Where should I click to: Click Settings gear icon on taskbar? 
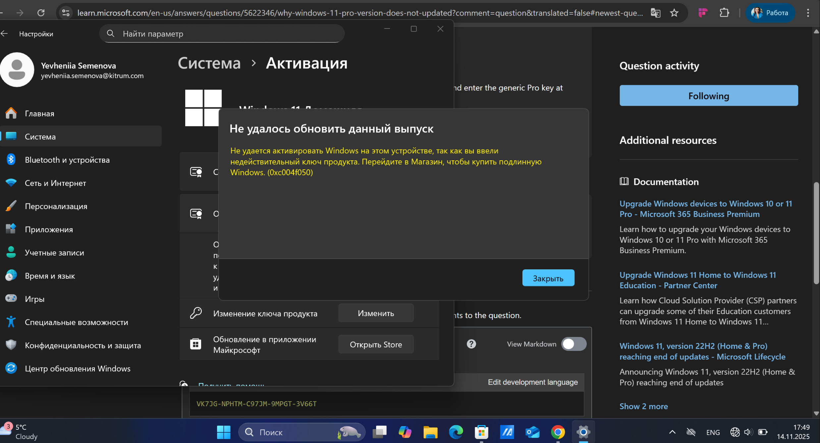coord(583,432)
